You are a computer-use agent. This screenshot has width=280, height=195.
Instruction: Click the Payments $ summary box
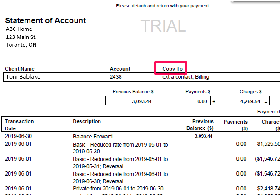tap(186, 101)
